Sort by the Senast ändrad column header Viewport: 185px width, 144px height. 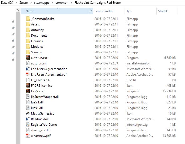[x=109, y=11]
